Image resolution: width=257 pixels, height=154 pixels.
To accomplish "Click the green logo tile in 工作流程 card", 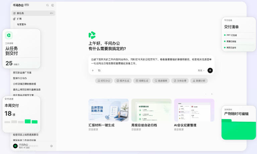I will click(x=9, y=35).
